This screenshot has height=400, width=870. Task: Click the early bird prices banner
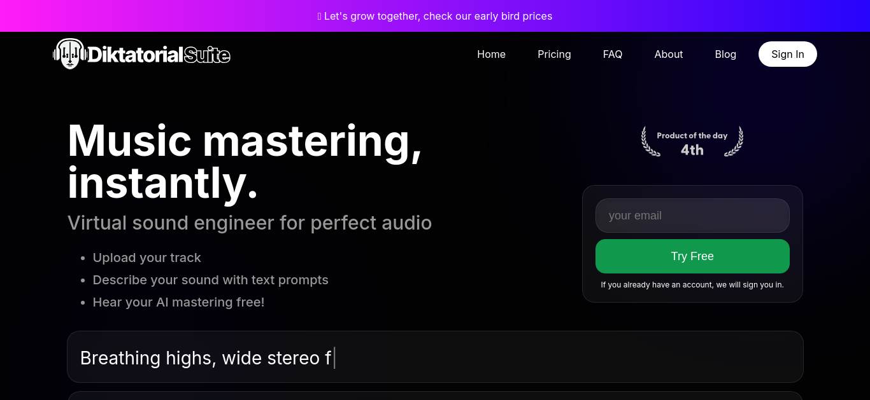435,16
